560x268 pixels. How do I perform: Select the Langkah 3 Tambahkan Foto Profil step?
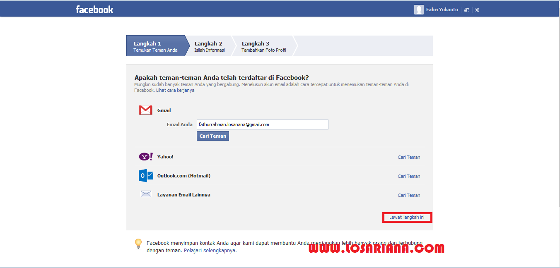tap(264, 45)
